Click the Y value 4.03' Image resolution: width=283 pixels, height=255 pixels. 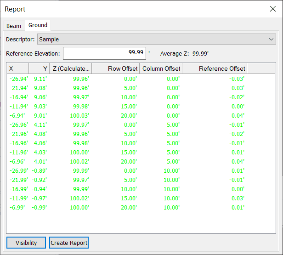click(40, 153)
